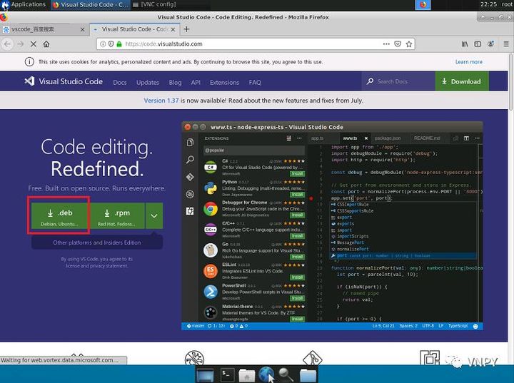Open a new browser tab with plus
Viewport: 514px width, 383px height.
186,29
